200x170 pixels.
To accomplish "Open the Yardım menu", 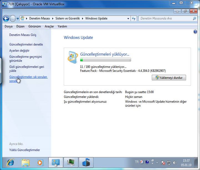I will point(62,26).
